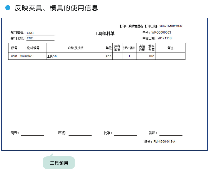Screen dimensions: 209x175
Task: Click the 单据日期 value 20171118
Action: click(164, 38)
